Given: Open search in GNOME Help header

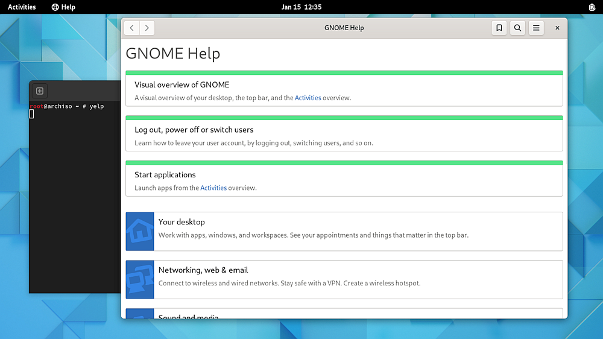Looking at the screenshot, I should 517,28.
